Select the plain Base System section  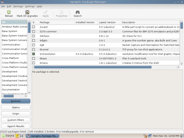[x=14, y=31]
